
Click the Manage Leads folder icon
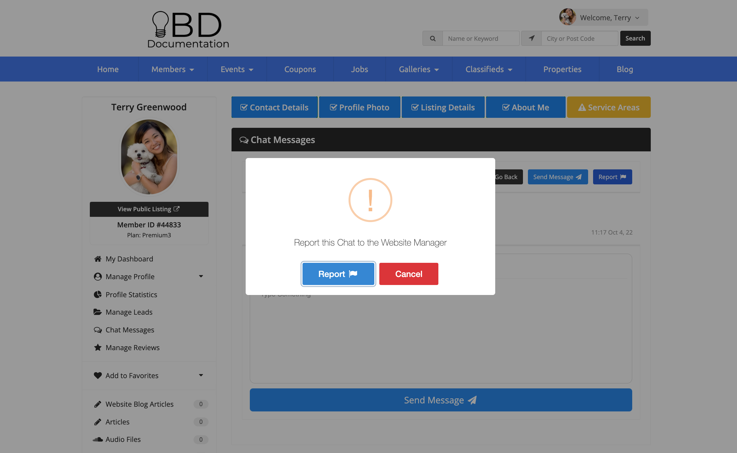(98, 312)
